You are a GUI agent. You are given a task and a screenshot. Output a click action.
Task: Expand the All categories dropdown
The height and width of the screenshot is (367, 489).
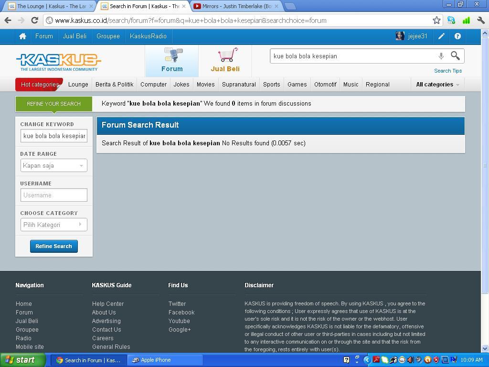coord(437,85)
